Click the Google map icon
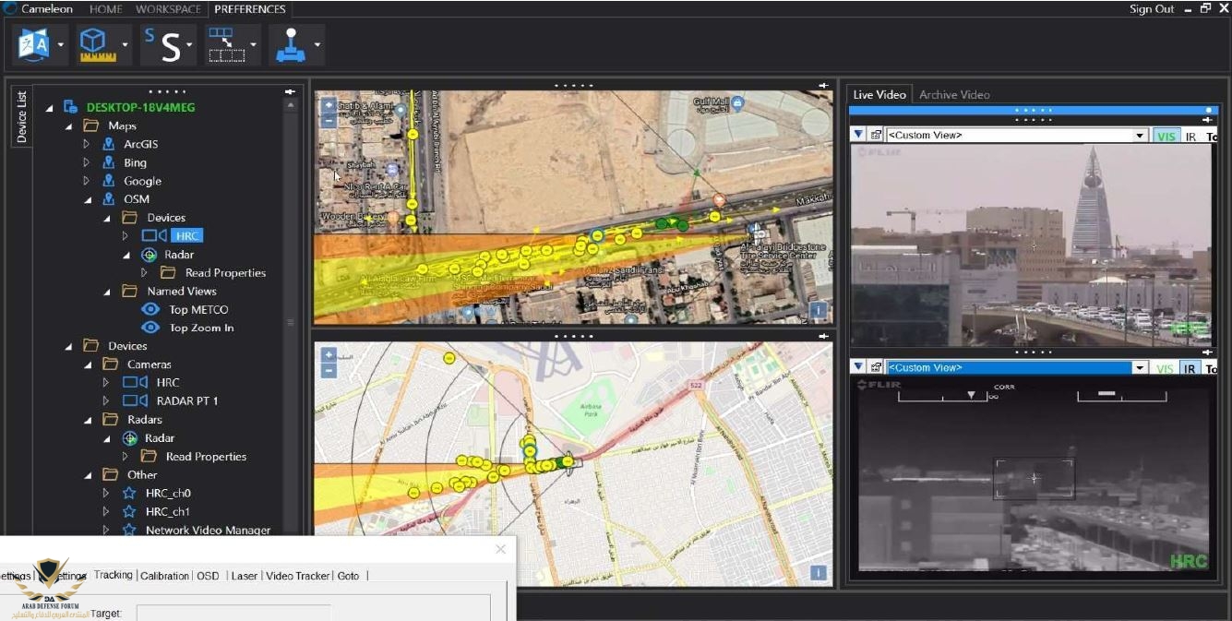The width and height of the screenshot is (1232, 621). 109,181
